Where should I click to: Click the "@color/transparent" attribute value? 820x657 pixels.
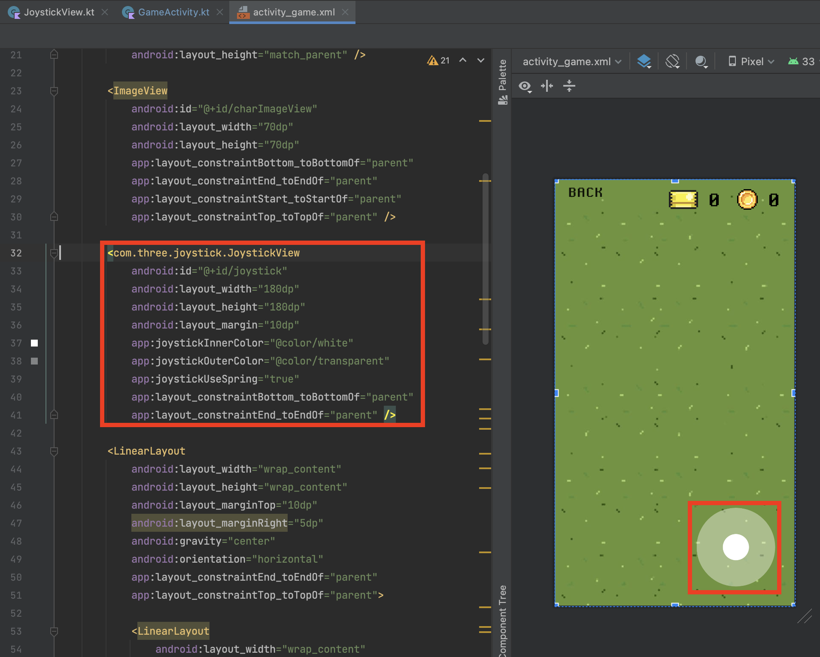click(330, 361)
